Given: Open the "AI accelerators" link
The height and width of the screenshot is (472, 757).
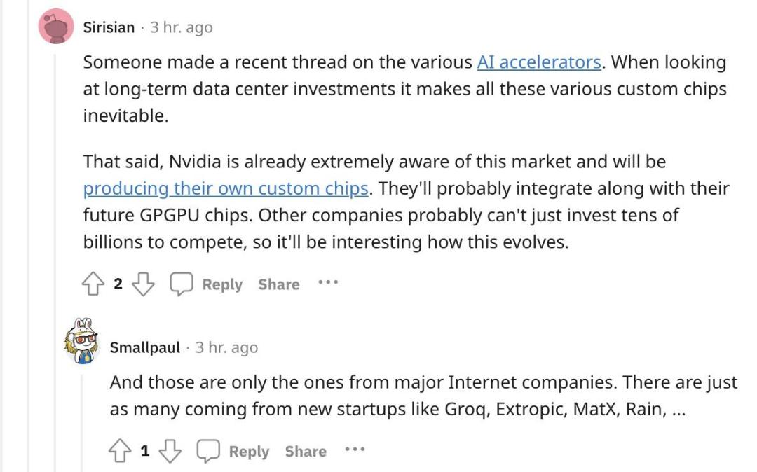Looking at the screenshot, I should (x=538, y=62).
